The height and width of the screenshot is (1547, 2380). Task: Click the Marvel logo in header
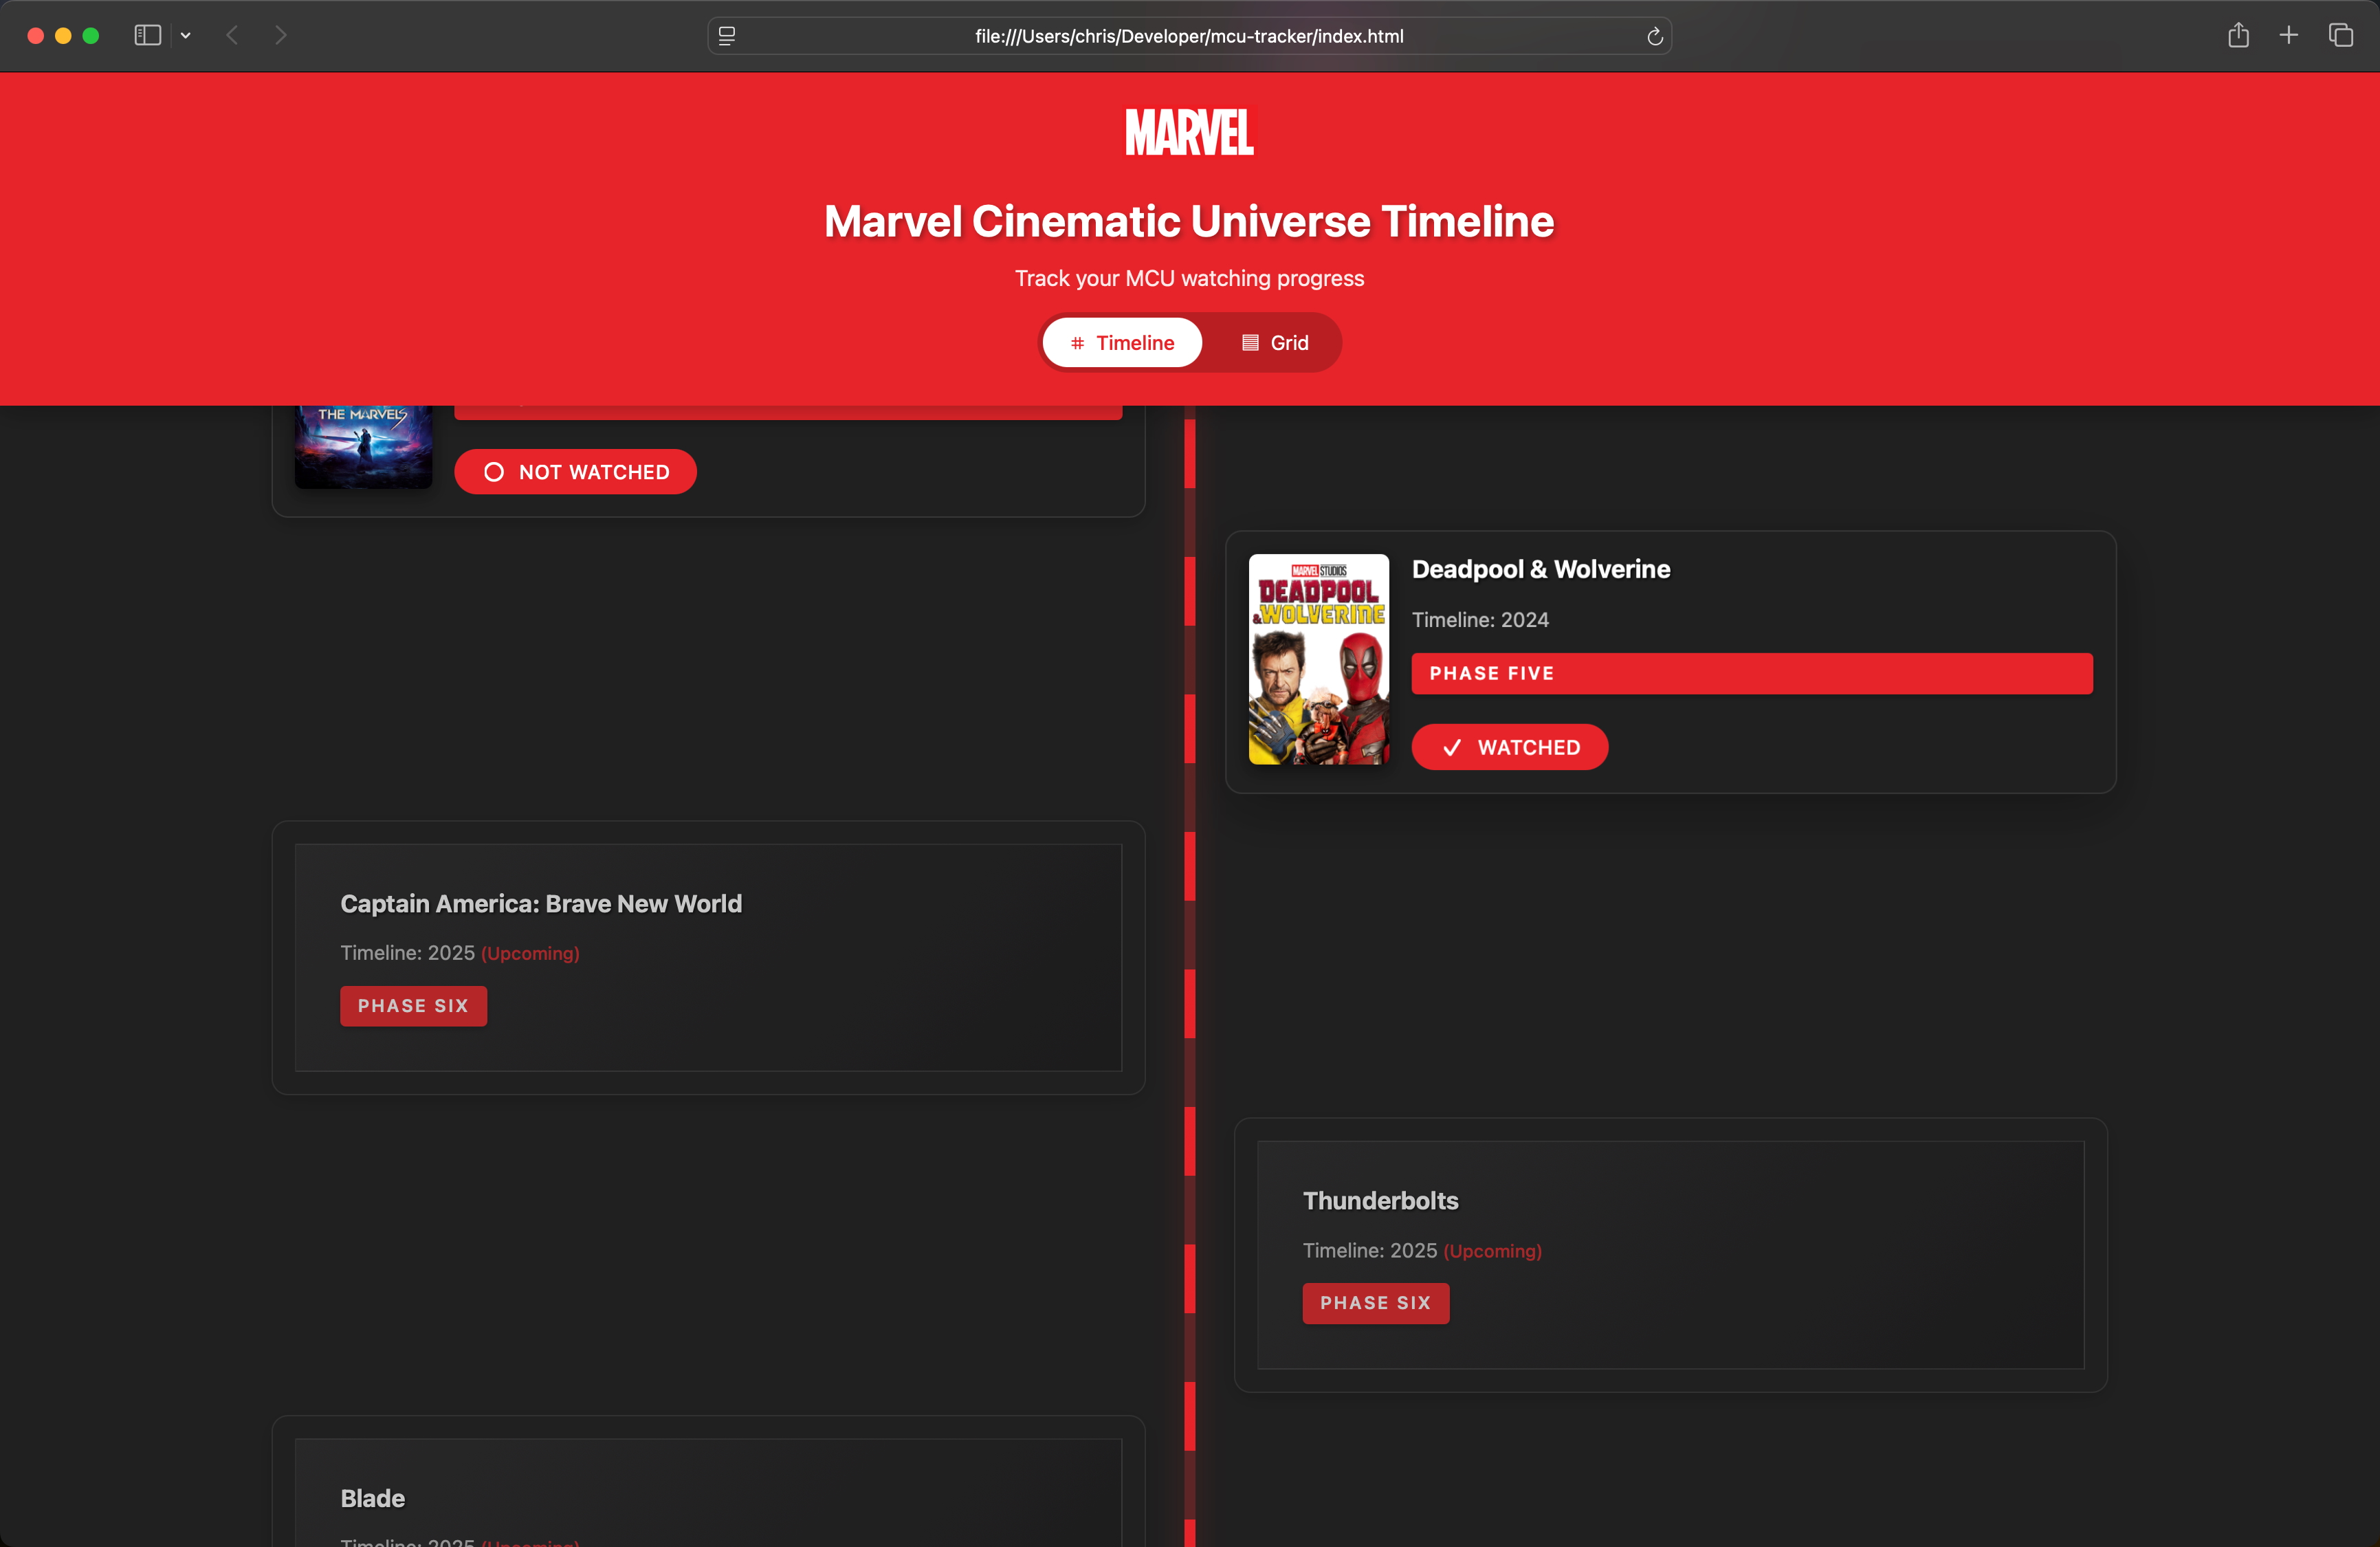[1189, 133]
